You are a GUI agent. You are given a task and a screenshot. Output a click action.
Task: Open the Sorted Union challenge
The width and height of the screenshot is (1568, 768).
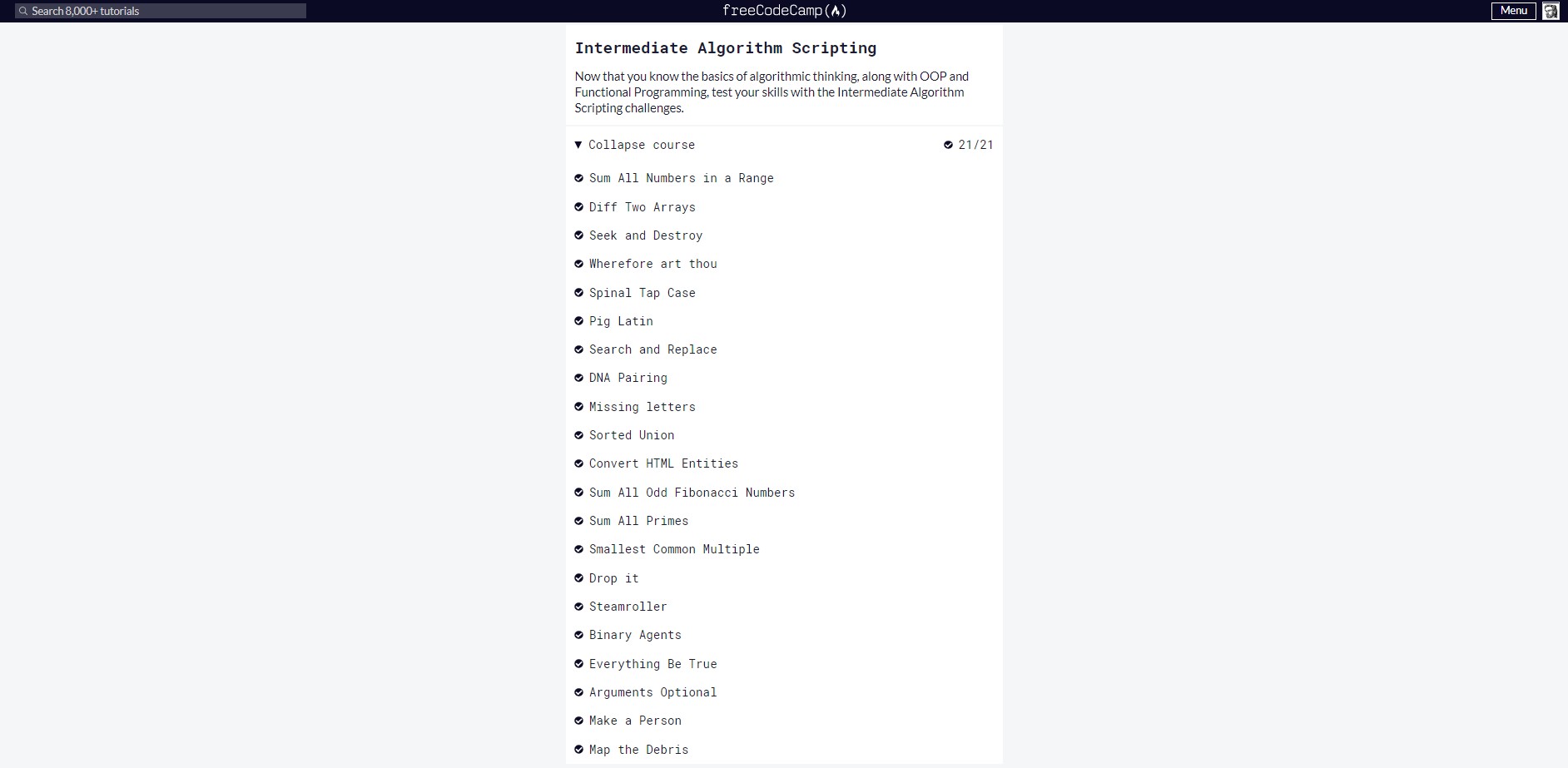coord(632,435)
